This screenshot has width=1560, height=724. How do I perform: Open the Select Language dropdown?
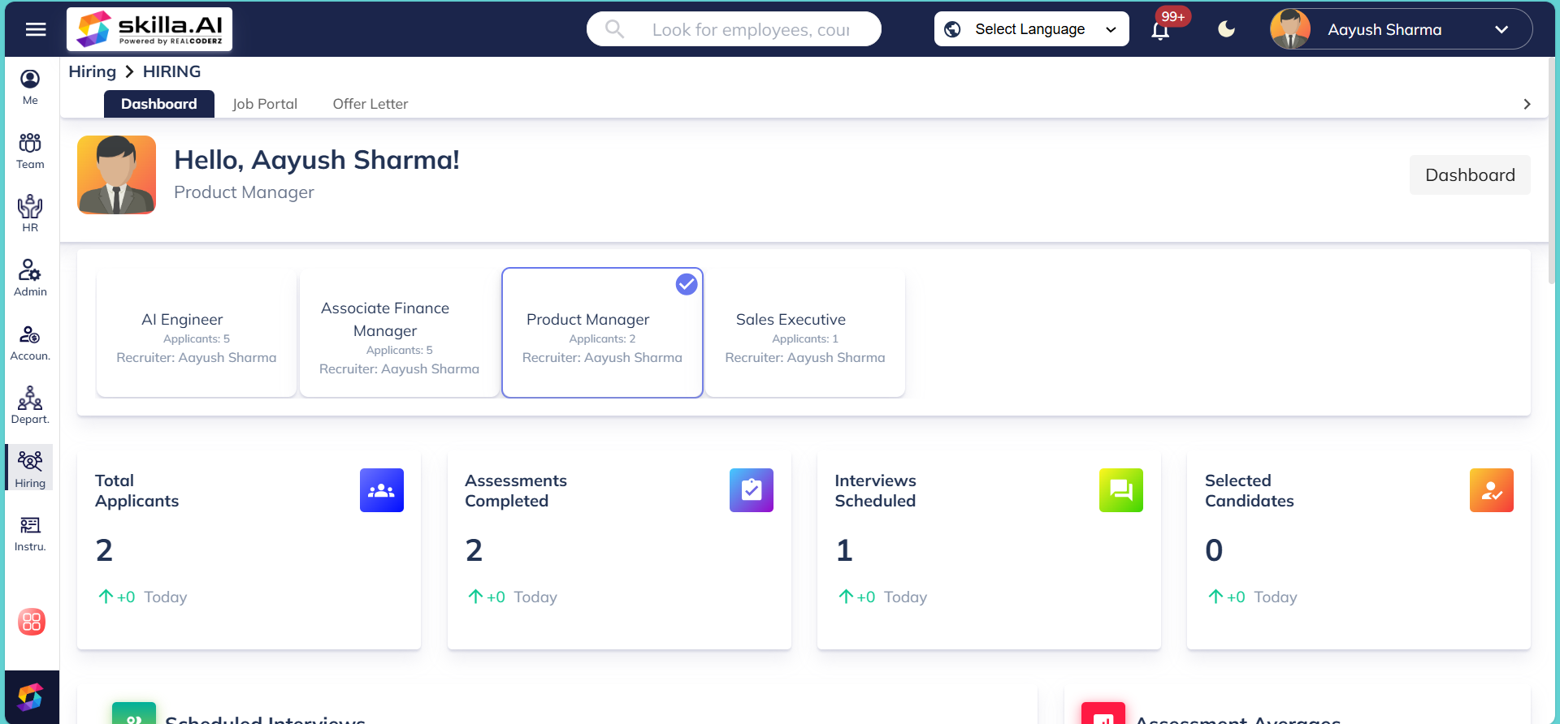click(x=1032, y=29)
